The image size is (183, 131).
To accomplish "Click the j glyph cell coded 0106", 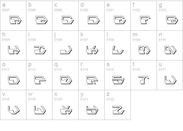I will (66, 45).
